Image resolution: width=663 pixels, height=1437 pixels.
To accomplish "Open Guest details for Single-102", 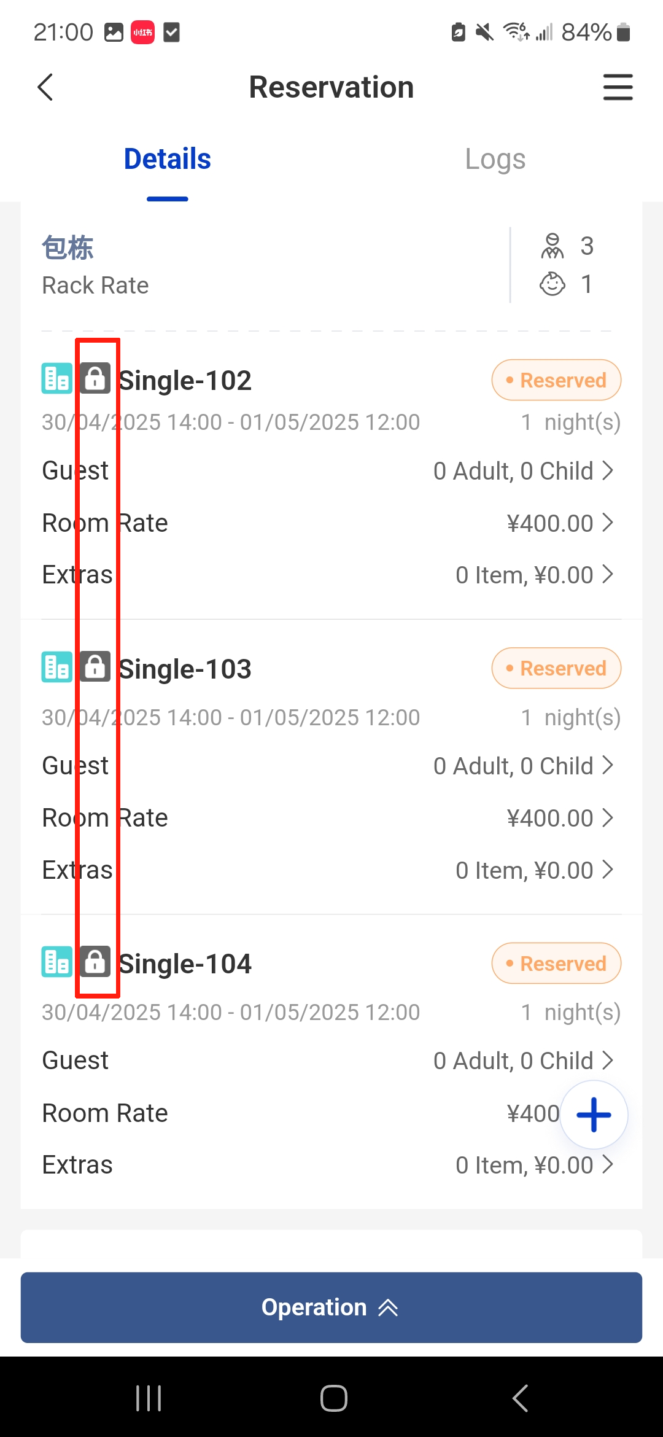I will [523, 471].
